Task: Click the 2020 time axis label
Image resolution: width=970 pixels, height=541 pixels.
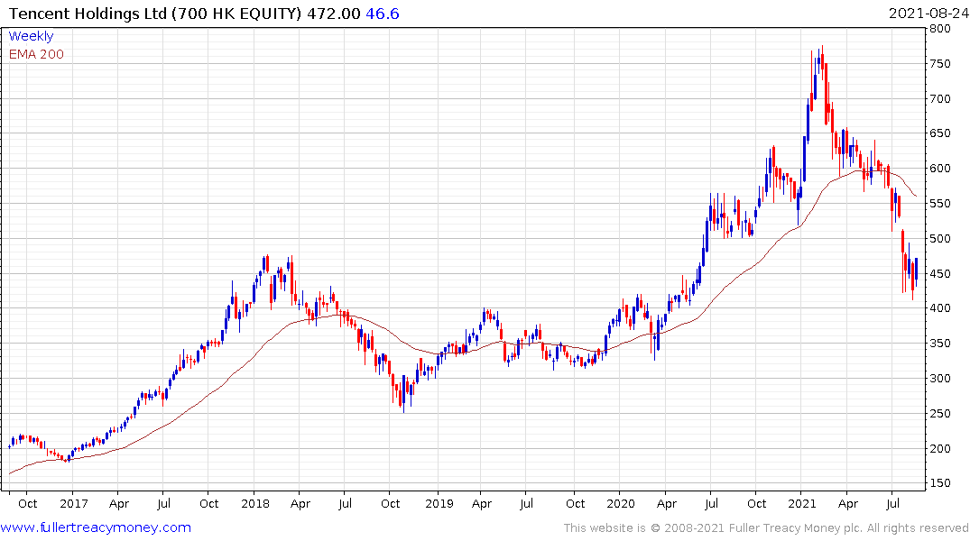Action: pos(621,504)
